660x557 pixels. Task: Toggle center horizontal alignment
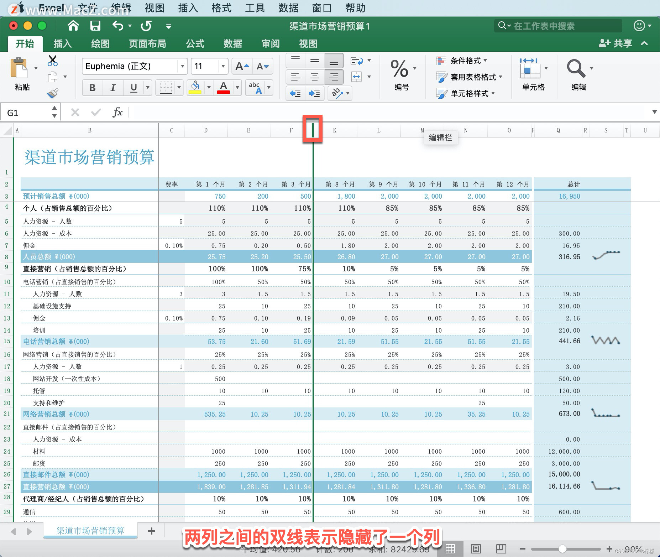click(315, 77)
